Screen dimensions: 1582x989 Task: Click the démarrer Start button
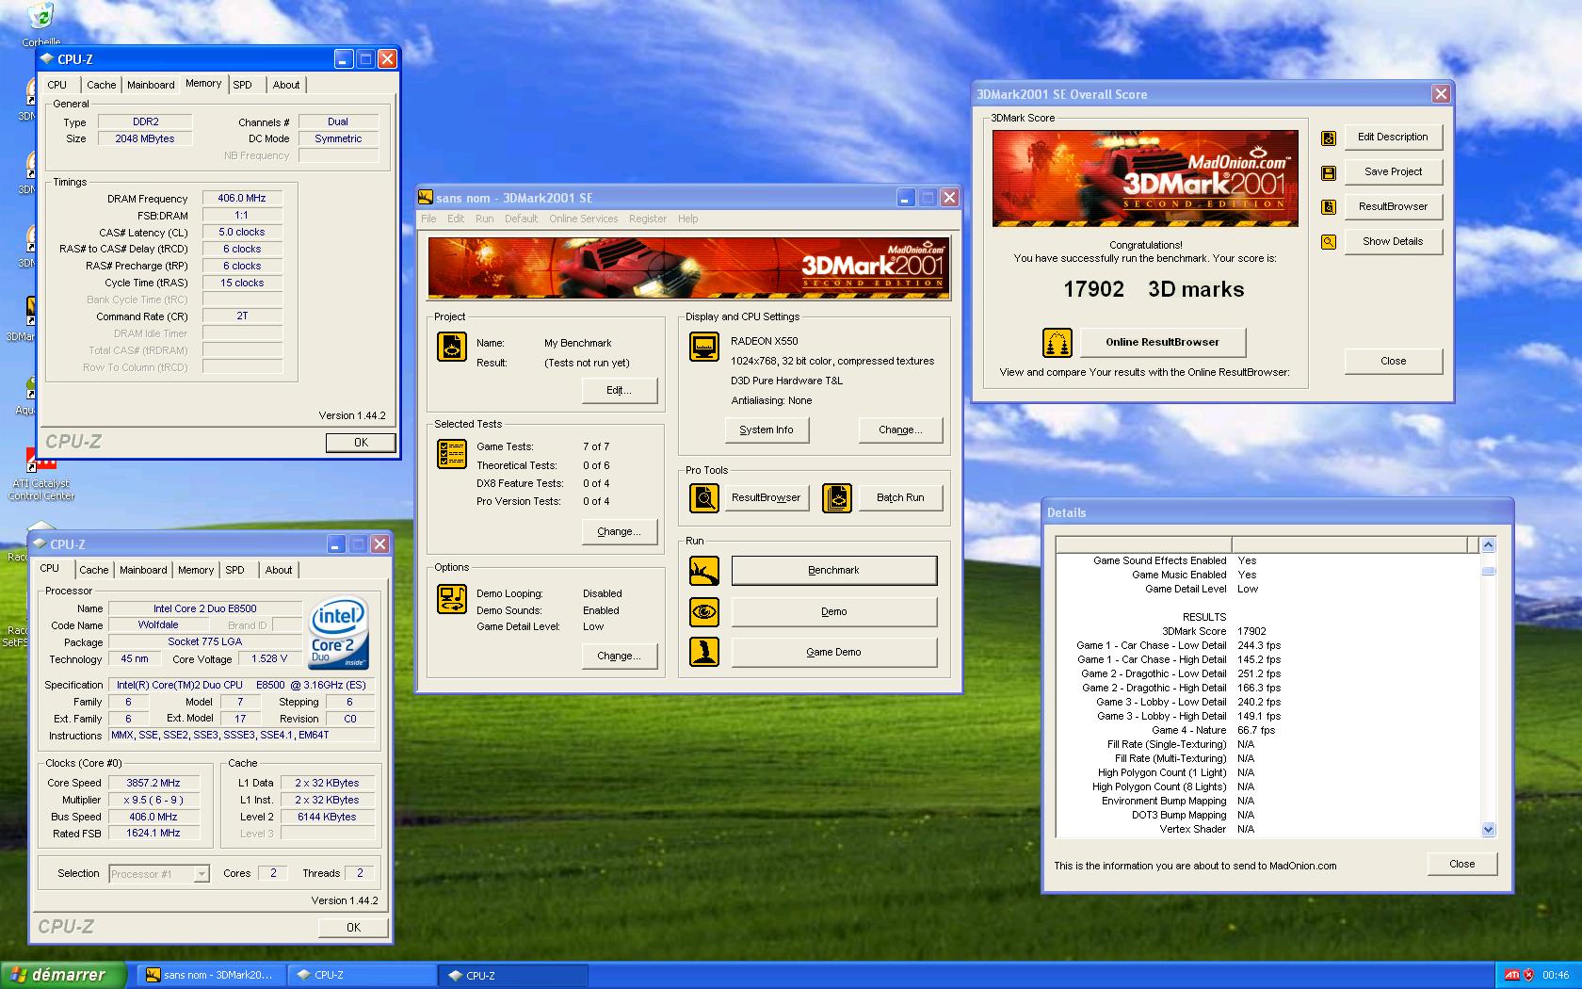click(x=62, y=975)
